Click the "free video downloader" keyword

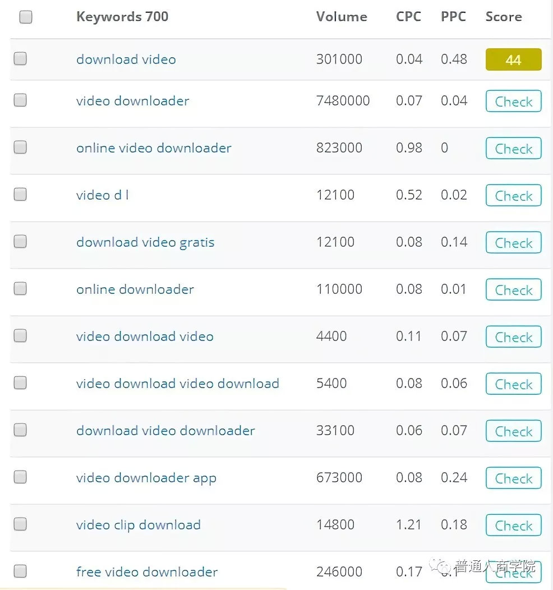[147, 572]
